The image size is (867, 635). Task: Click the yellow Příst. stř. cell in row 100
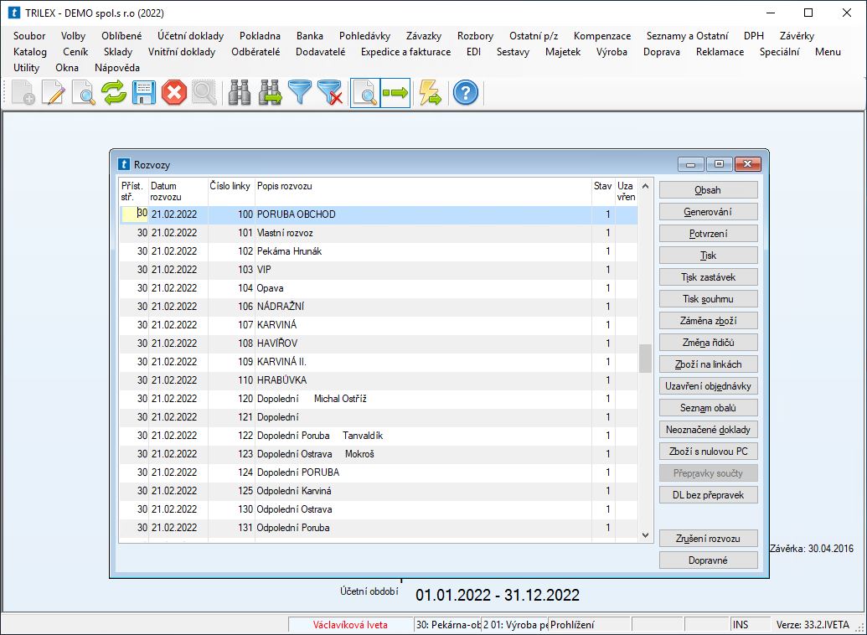[x=134, y=214]
